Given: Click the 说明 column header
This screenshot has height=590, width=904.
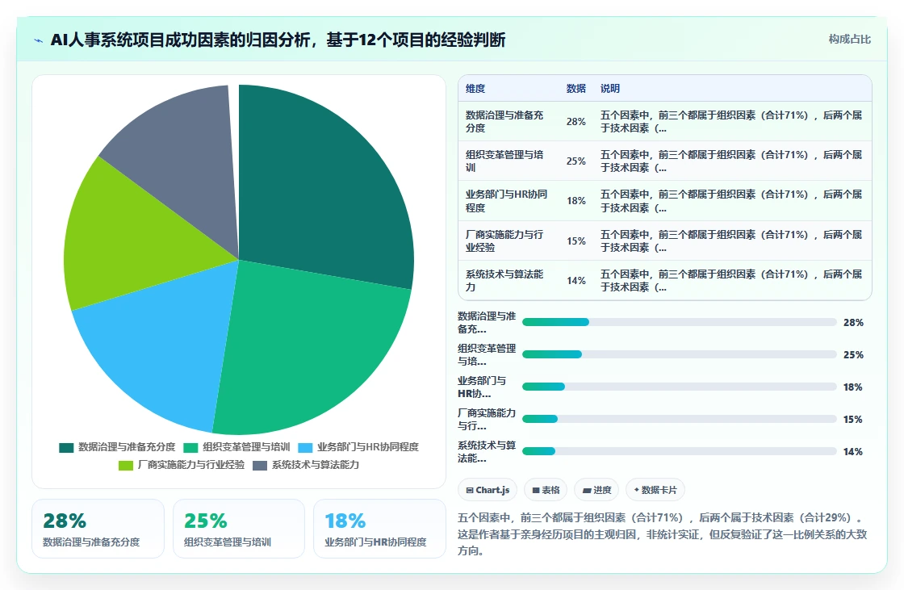Looking at the screenshot, I should tap(610, 88).
